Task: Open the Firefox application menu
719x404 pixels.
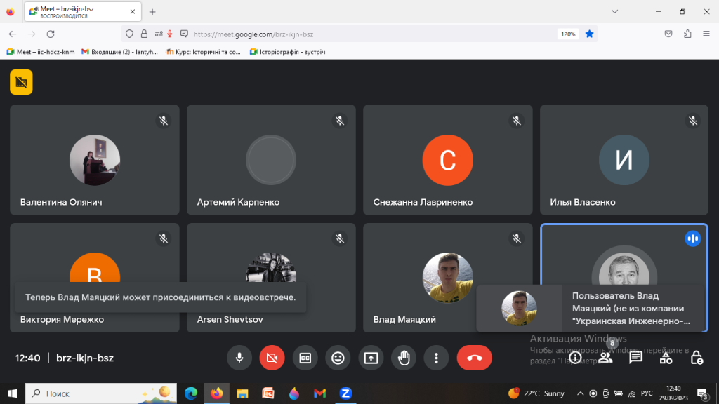Action: click(706, 34)
